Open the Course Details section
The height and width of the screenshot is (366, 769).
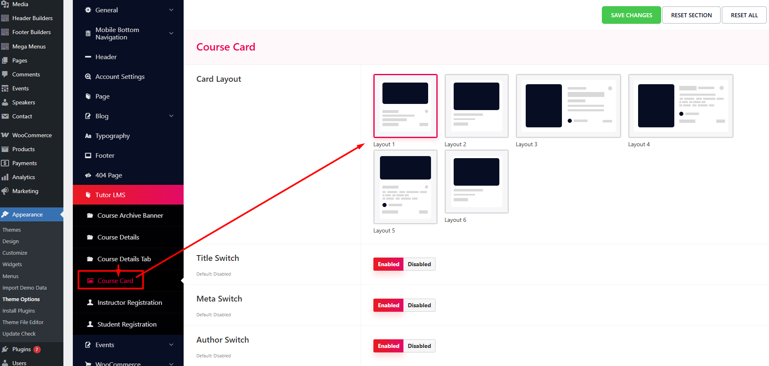point(128,237)
